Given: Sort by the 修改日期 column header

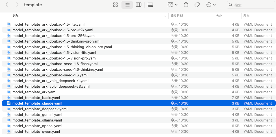Looking at the screenshot, I should [x=177, y=16].
